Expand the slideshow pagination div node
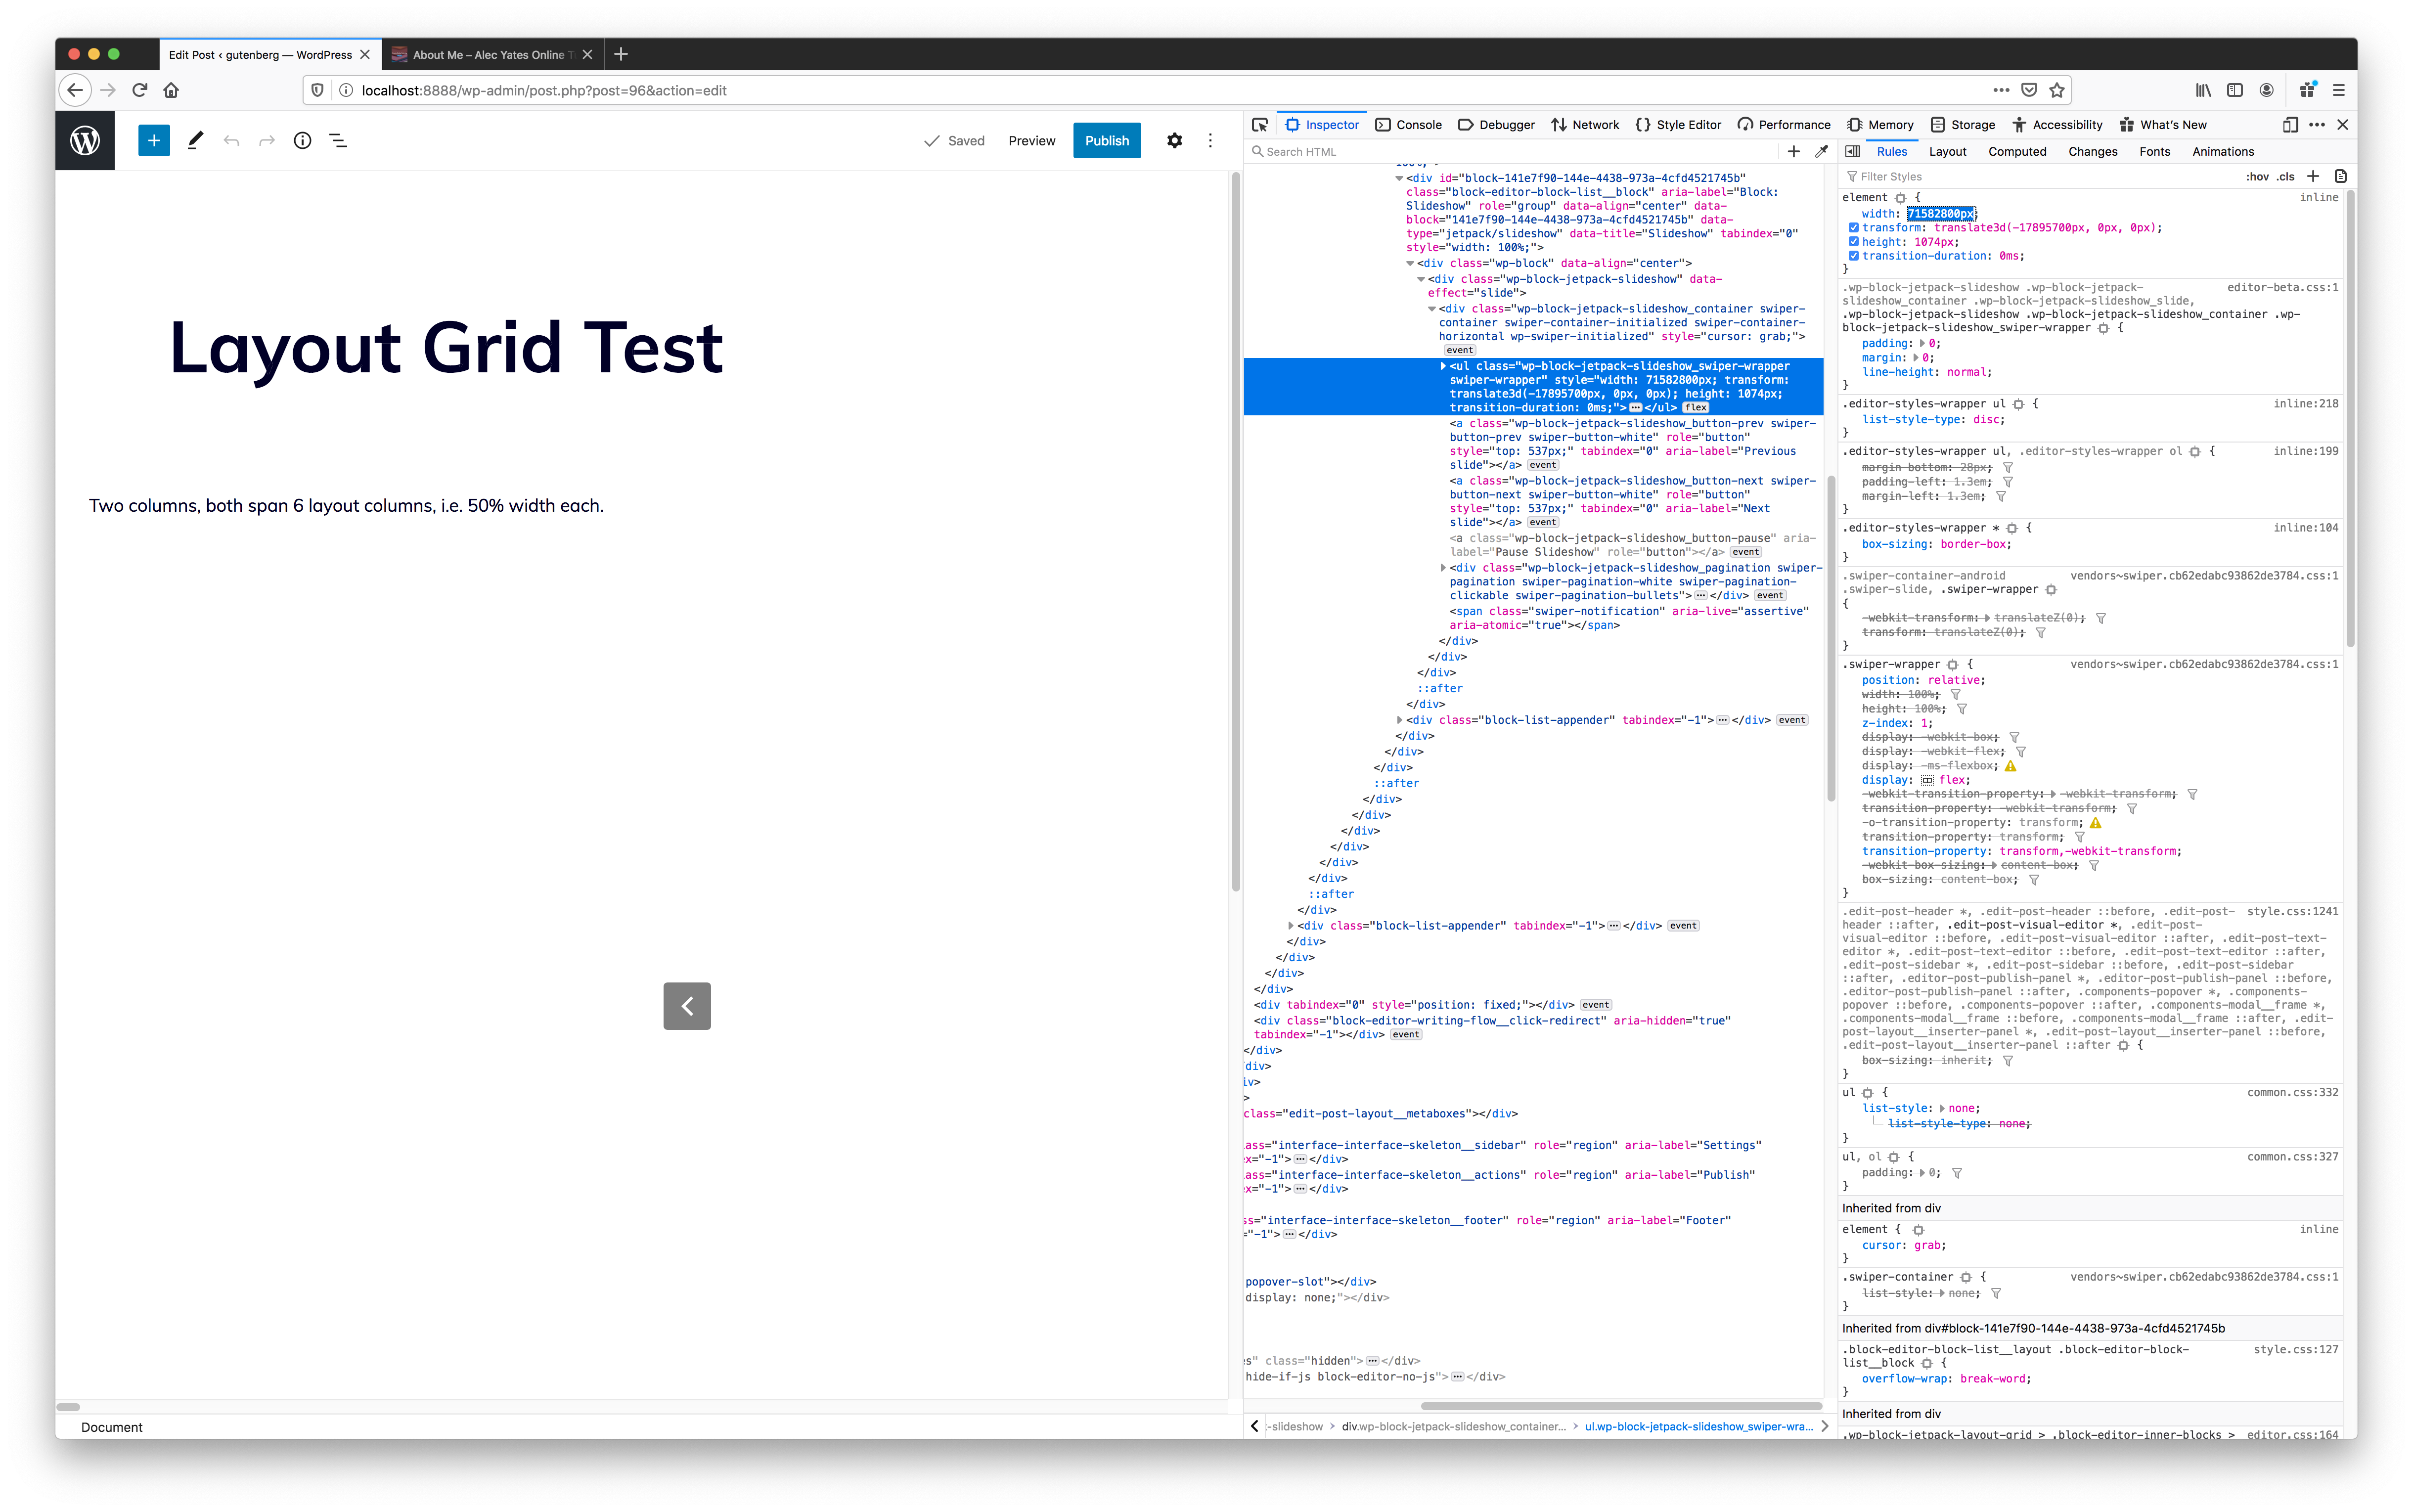Image resolution: width=2413 pixels, height=1512 pixels. [x=1442, y=568]
